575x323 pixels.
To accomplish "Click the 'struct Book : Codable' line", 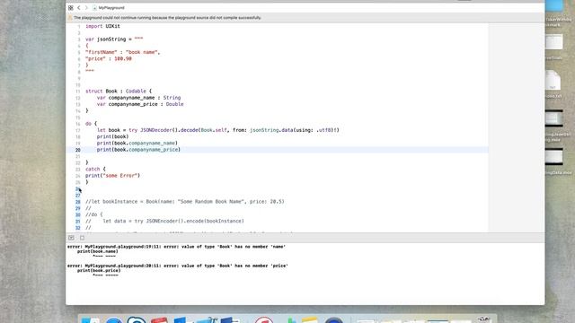I will (119, 92).
